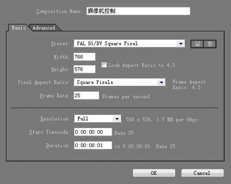Delete preset using trash can icon
231x184 pixels.
pos(210,44)
